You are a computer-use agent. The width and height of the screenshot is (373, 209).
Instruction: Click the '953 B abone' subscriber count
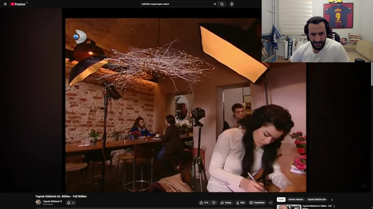[x=48, y=204]
